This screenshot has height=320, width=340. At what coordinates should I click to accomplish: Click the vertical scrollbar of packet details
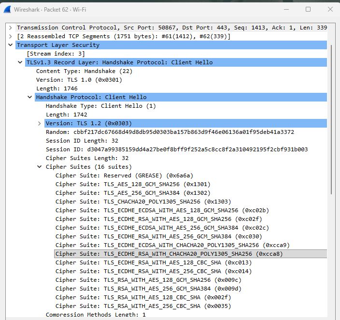331,119
